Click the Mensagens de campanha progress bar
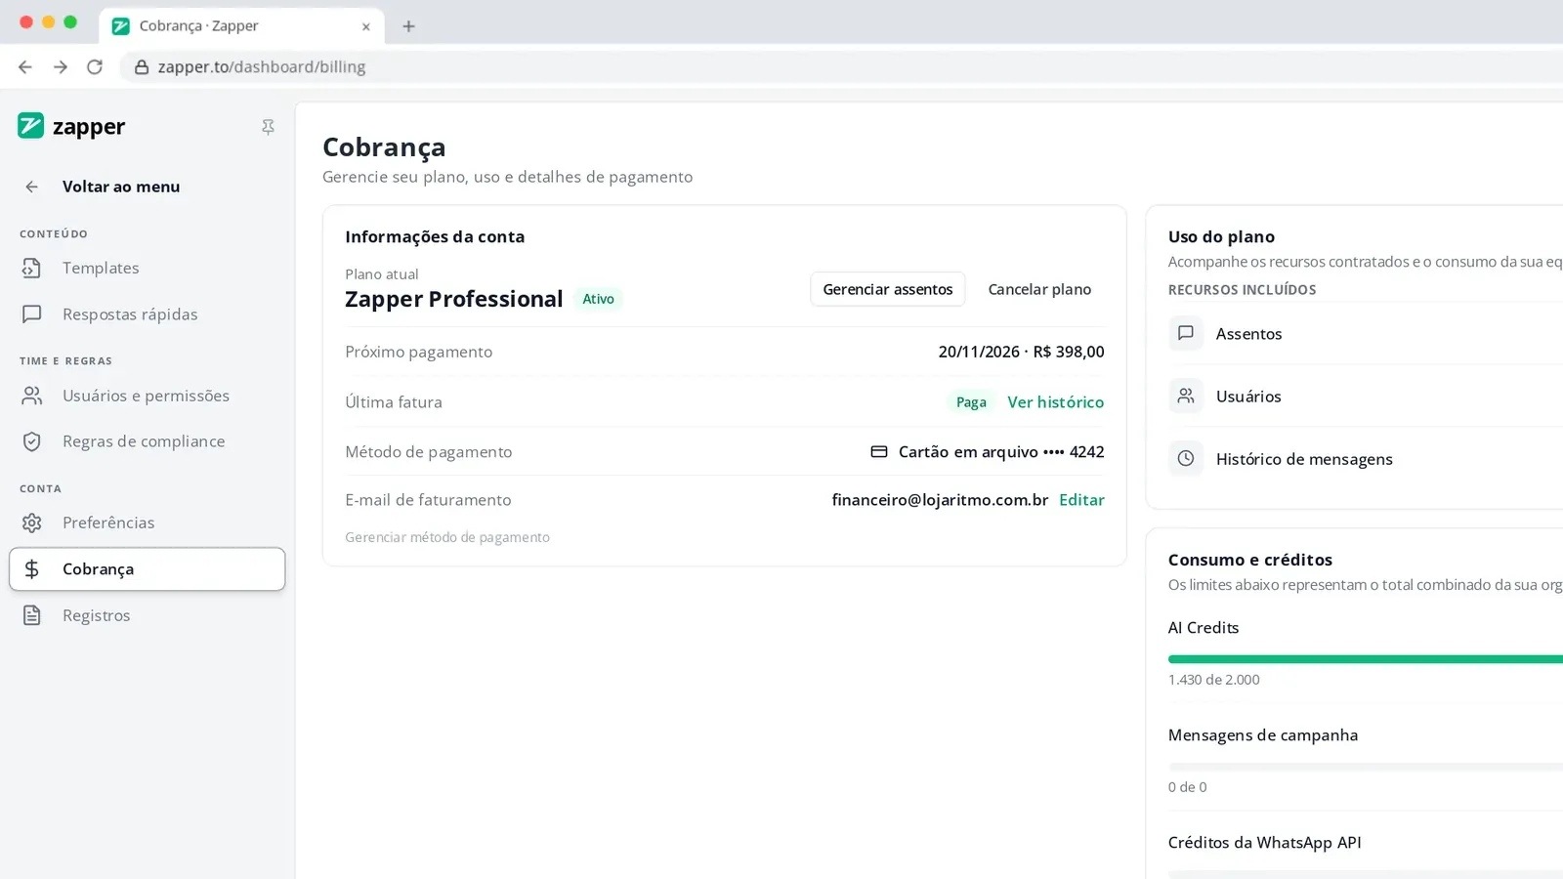Image resolution: width=1563 pixels, height=879 pixels. tap(1366, 767)
